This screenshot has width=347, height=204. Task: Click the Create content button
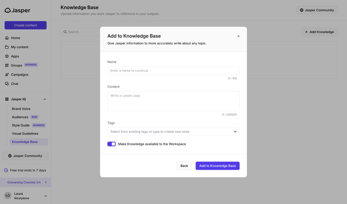tap(26, 25)
